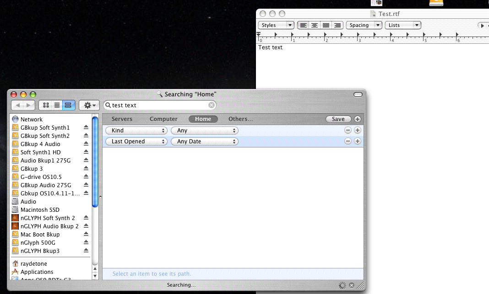Apply justified text alignment in TextEdit
This screenshot has width=489, height=294.
tap(326, 25)
